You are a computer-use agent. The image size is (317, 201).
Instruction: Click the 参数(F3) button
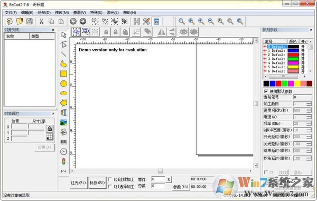click(x=181, y=187)
